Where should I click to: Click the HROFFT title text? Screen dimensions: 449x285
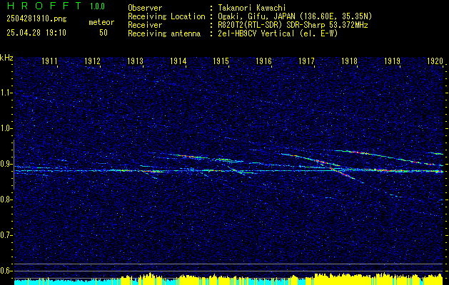point(44,6)
